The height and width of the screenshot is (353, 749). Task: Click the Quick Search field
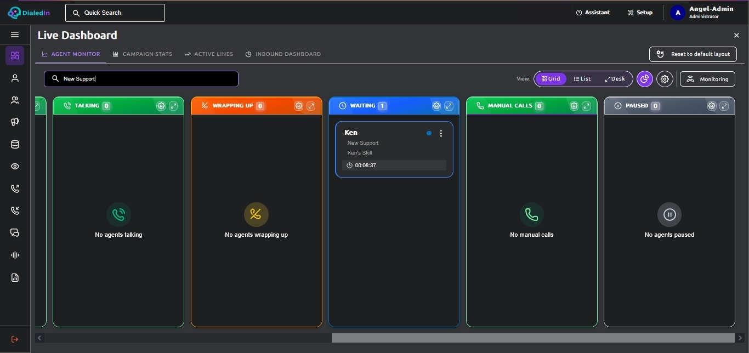tap(115, 13)
